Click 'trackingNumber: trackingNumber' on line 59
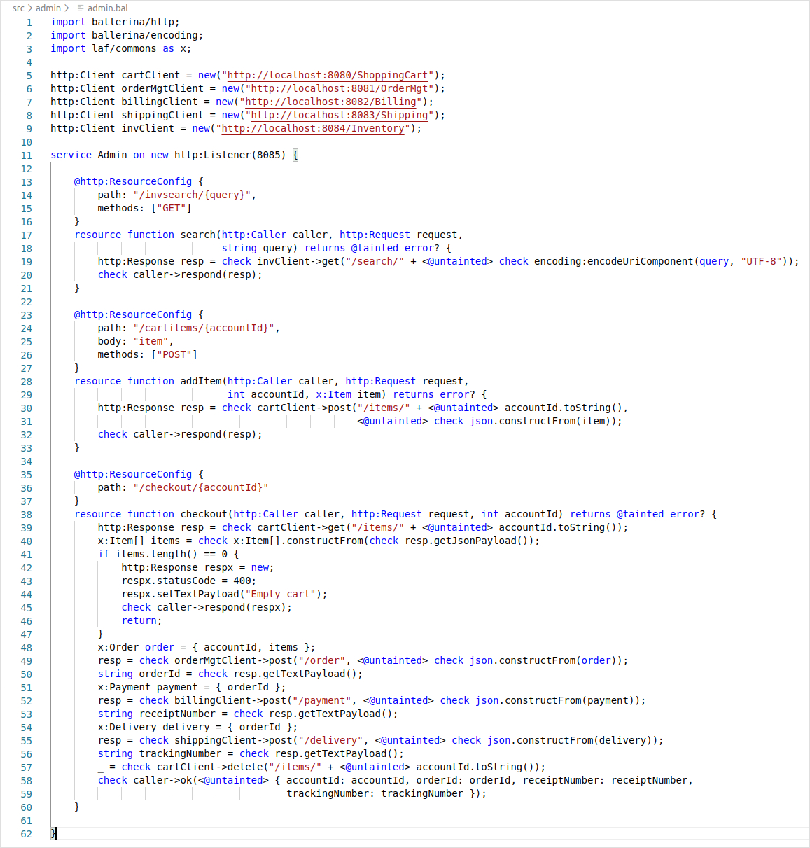 pyautogui.click(x=375, y=793)
